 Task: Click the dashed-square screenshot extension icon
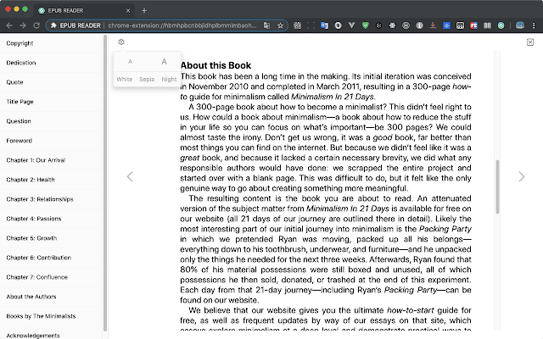click(x=311, y=25)
